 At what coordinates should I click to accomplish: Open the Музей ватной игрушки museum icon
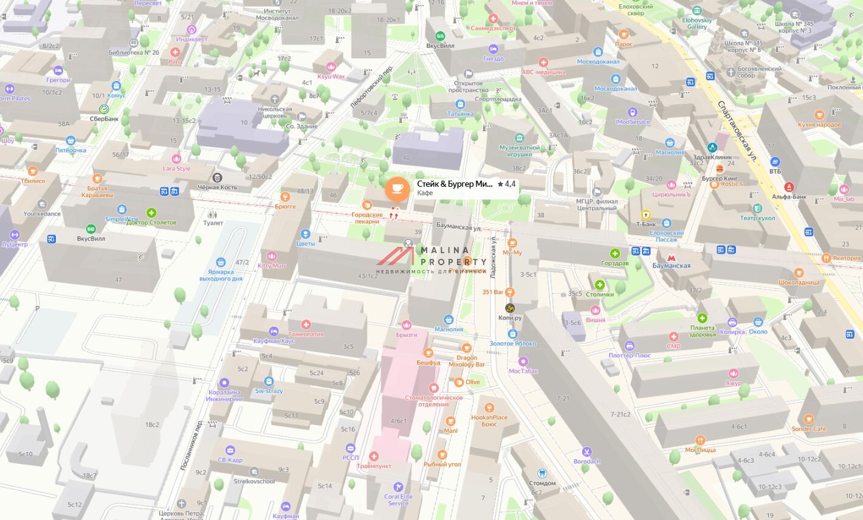coord(519,138)
